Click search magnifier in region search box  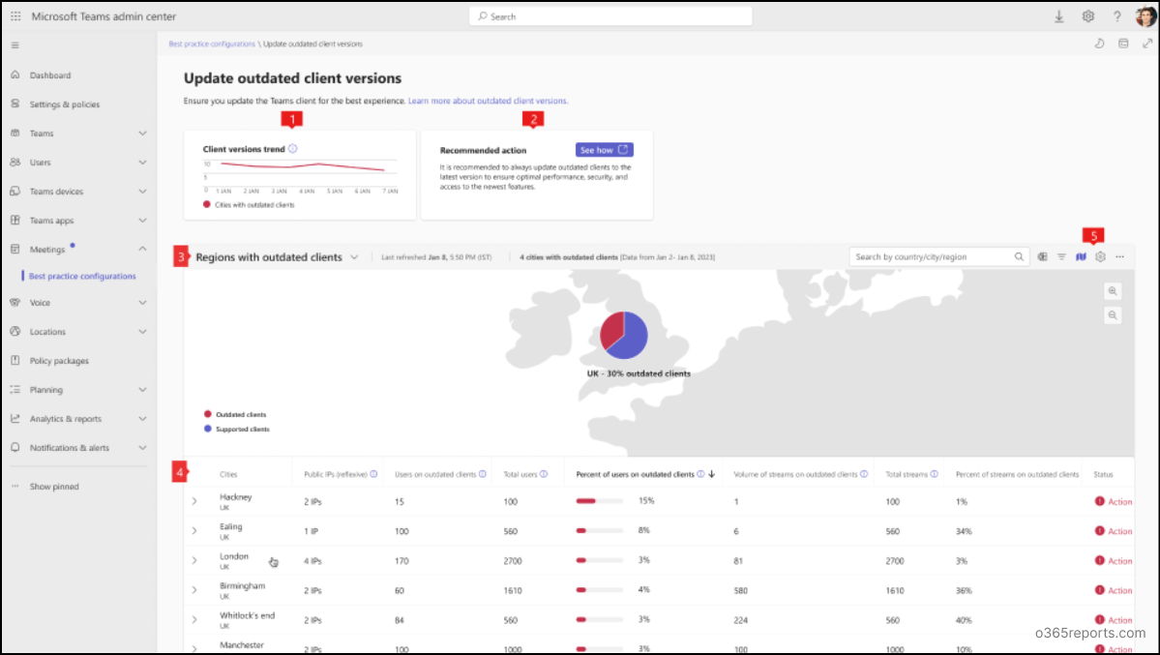pos(1019,256)
